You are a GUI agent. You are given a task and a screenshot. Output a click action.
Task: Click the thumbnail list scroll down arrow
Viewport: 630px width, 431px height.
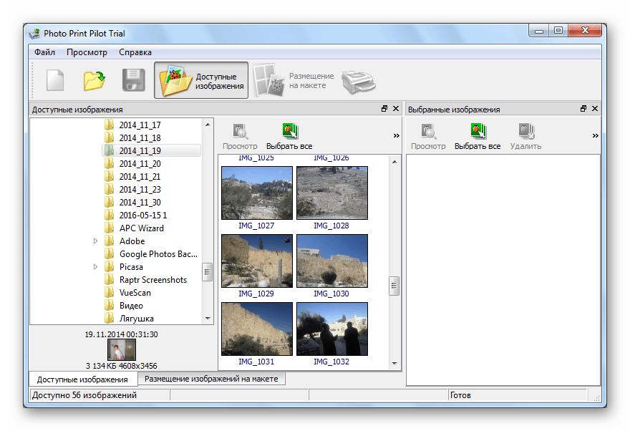(394, 364)
